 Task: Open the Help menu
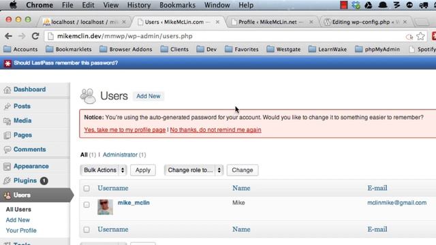246,5
